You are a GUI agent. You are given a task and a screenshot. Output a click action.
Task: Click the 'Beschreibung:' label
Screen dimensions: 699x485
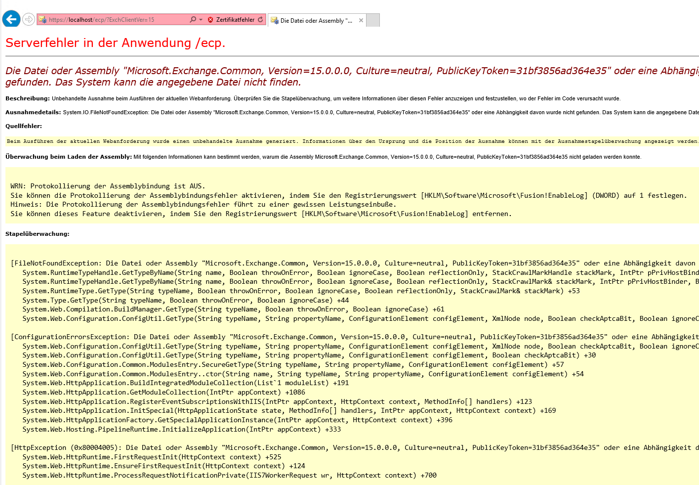pyautogui.click(x=28, y=98)
